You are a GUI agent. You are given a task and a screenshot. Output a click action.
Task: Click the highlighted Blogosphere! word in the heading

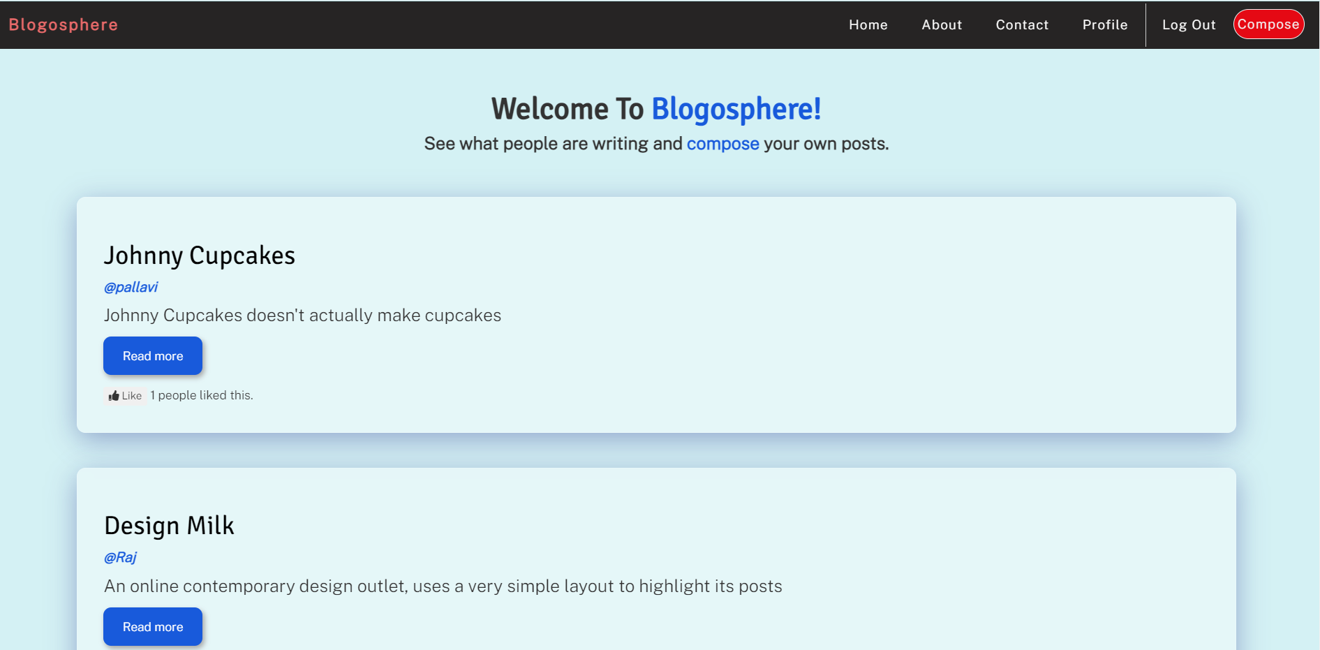click(735, 109)
